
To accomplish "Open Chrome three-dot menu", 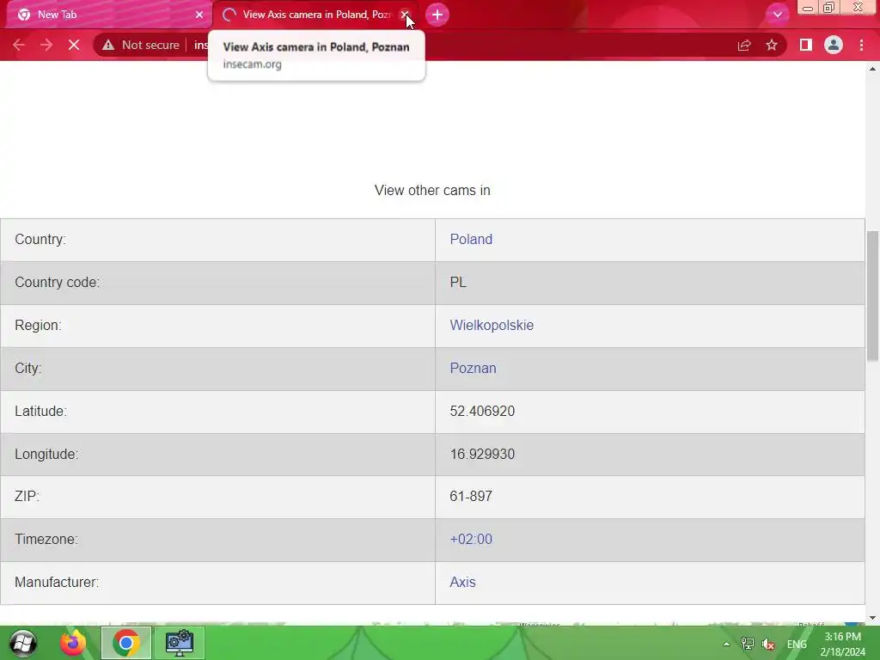I will pyautogui.click(x=861, y=45).
